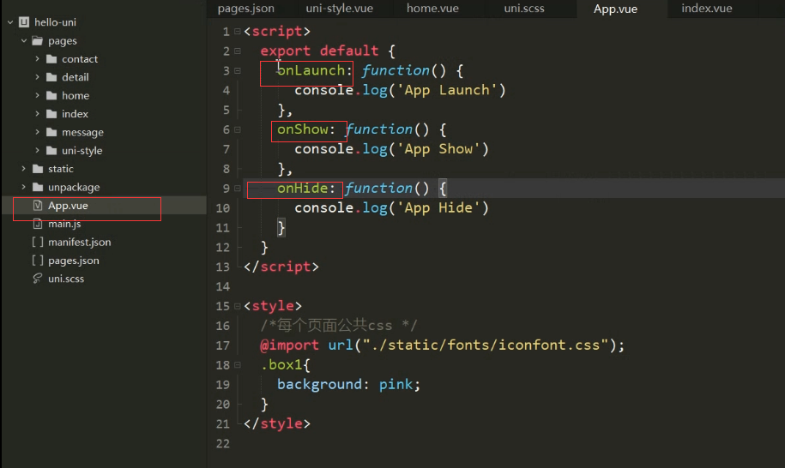Expand the home folder chevron
This screenshot has height=468, width=785.
click(37, 95)
